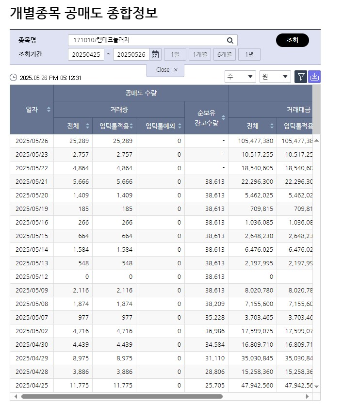The image size is (343, 404).
Task: Click date cell 2025/05/02
Action: pos(32,331)
